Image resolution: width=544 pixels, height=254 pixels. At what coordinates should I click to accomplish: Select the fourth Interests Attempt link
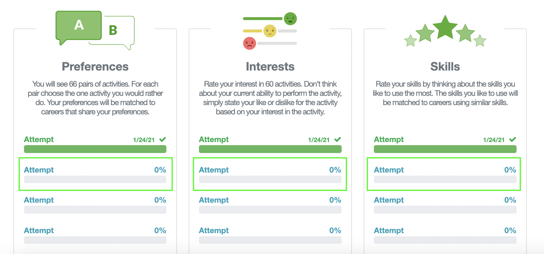(214, 230)
